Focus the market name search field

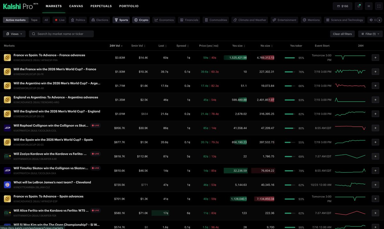61,34
